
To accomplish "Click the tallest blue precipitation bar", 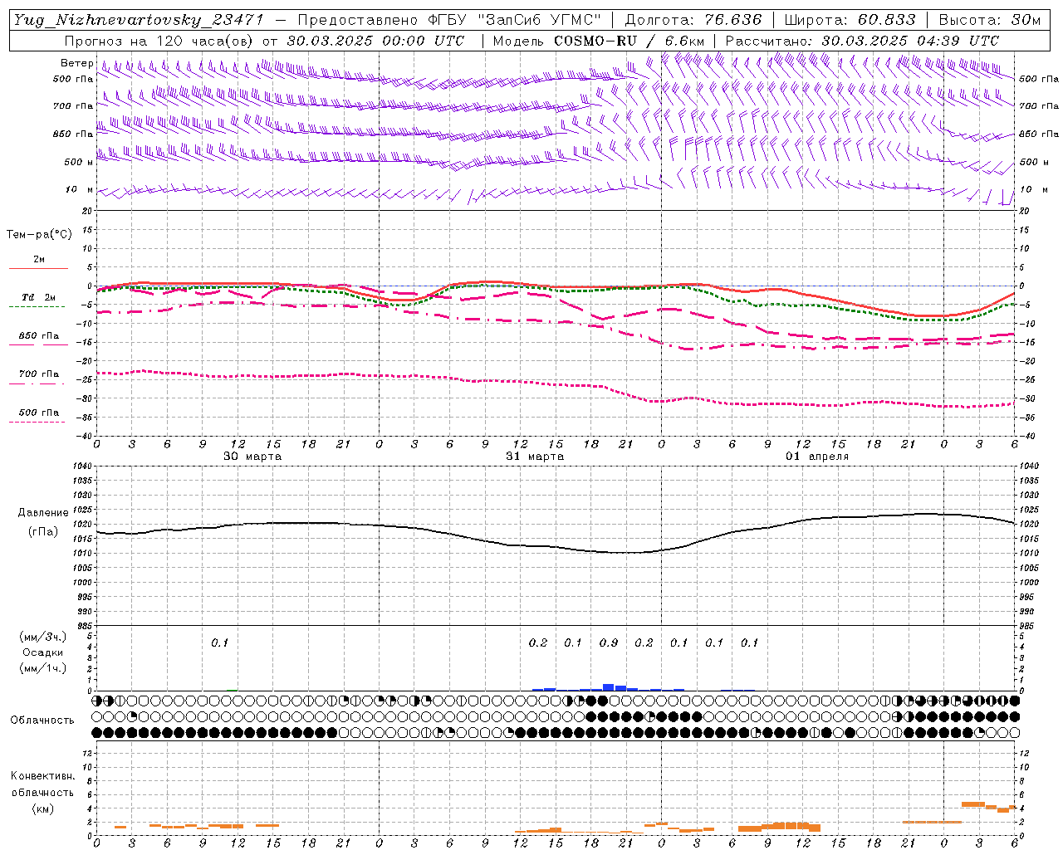I will (x=609, y=687).
